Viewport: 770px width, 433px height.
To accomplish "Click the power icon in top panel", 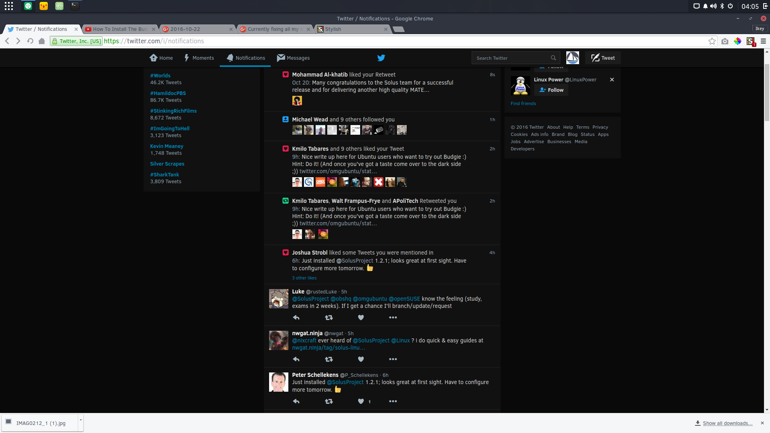I will 730,6.
